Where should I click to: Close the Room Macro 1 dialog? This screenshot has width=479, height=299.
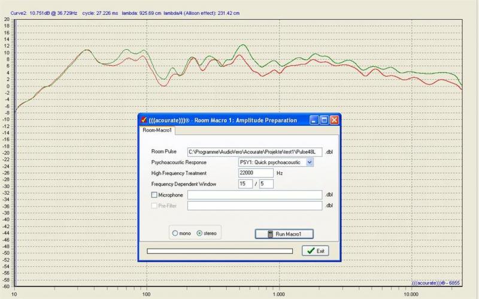334,120
